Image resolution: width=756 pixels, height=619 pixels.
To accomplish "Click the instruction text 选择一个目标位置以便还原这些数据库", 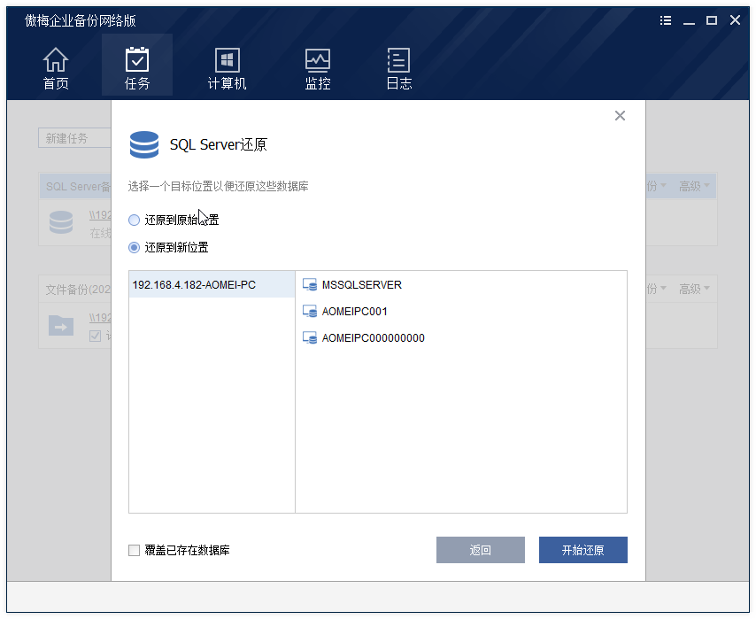I will (218, 186).
